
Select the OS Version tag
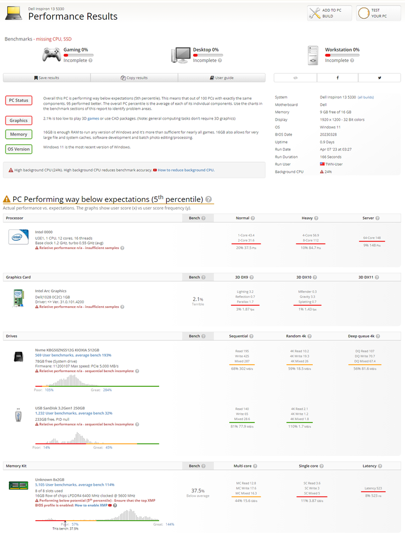(19, 149)
